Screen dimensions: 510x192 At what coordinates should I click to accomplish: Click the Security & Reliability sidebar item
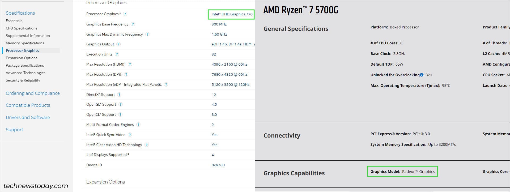(23, 80)
